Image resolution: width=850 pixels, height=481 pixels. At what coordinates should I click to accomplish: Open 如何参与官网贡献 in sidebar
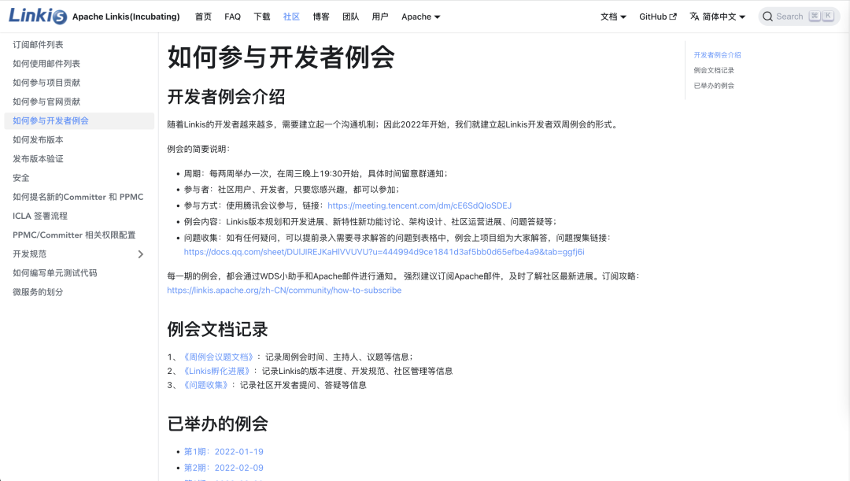point(79,102)
